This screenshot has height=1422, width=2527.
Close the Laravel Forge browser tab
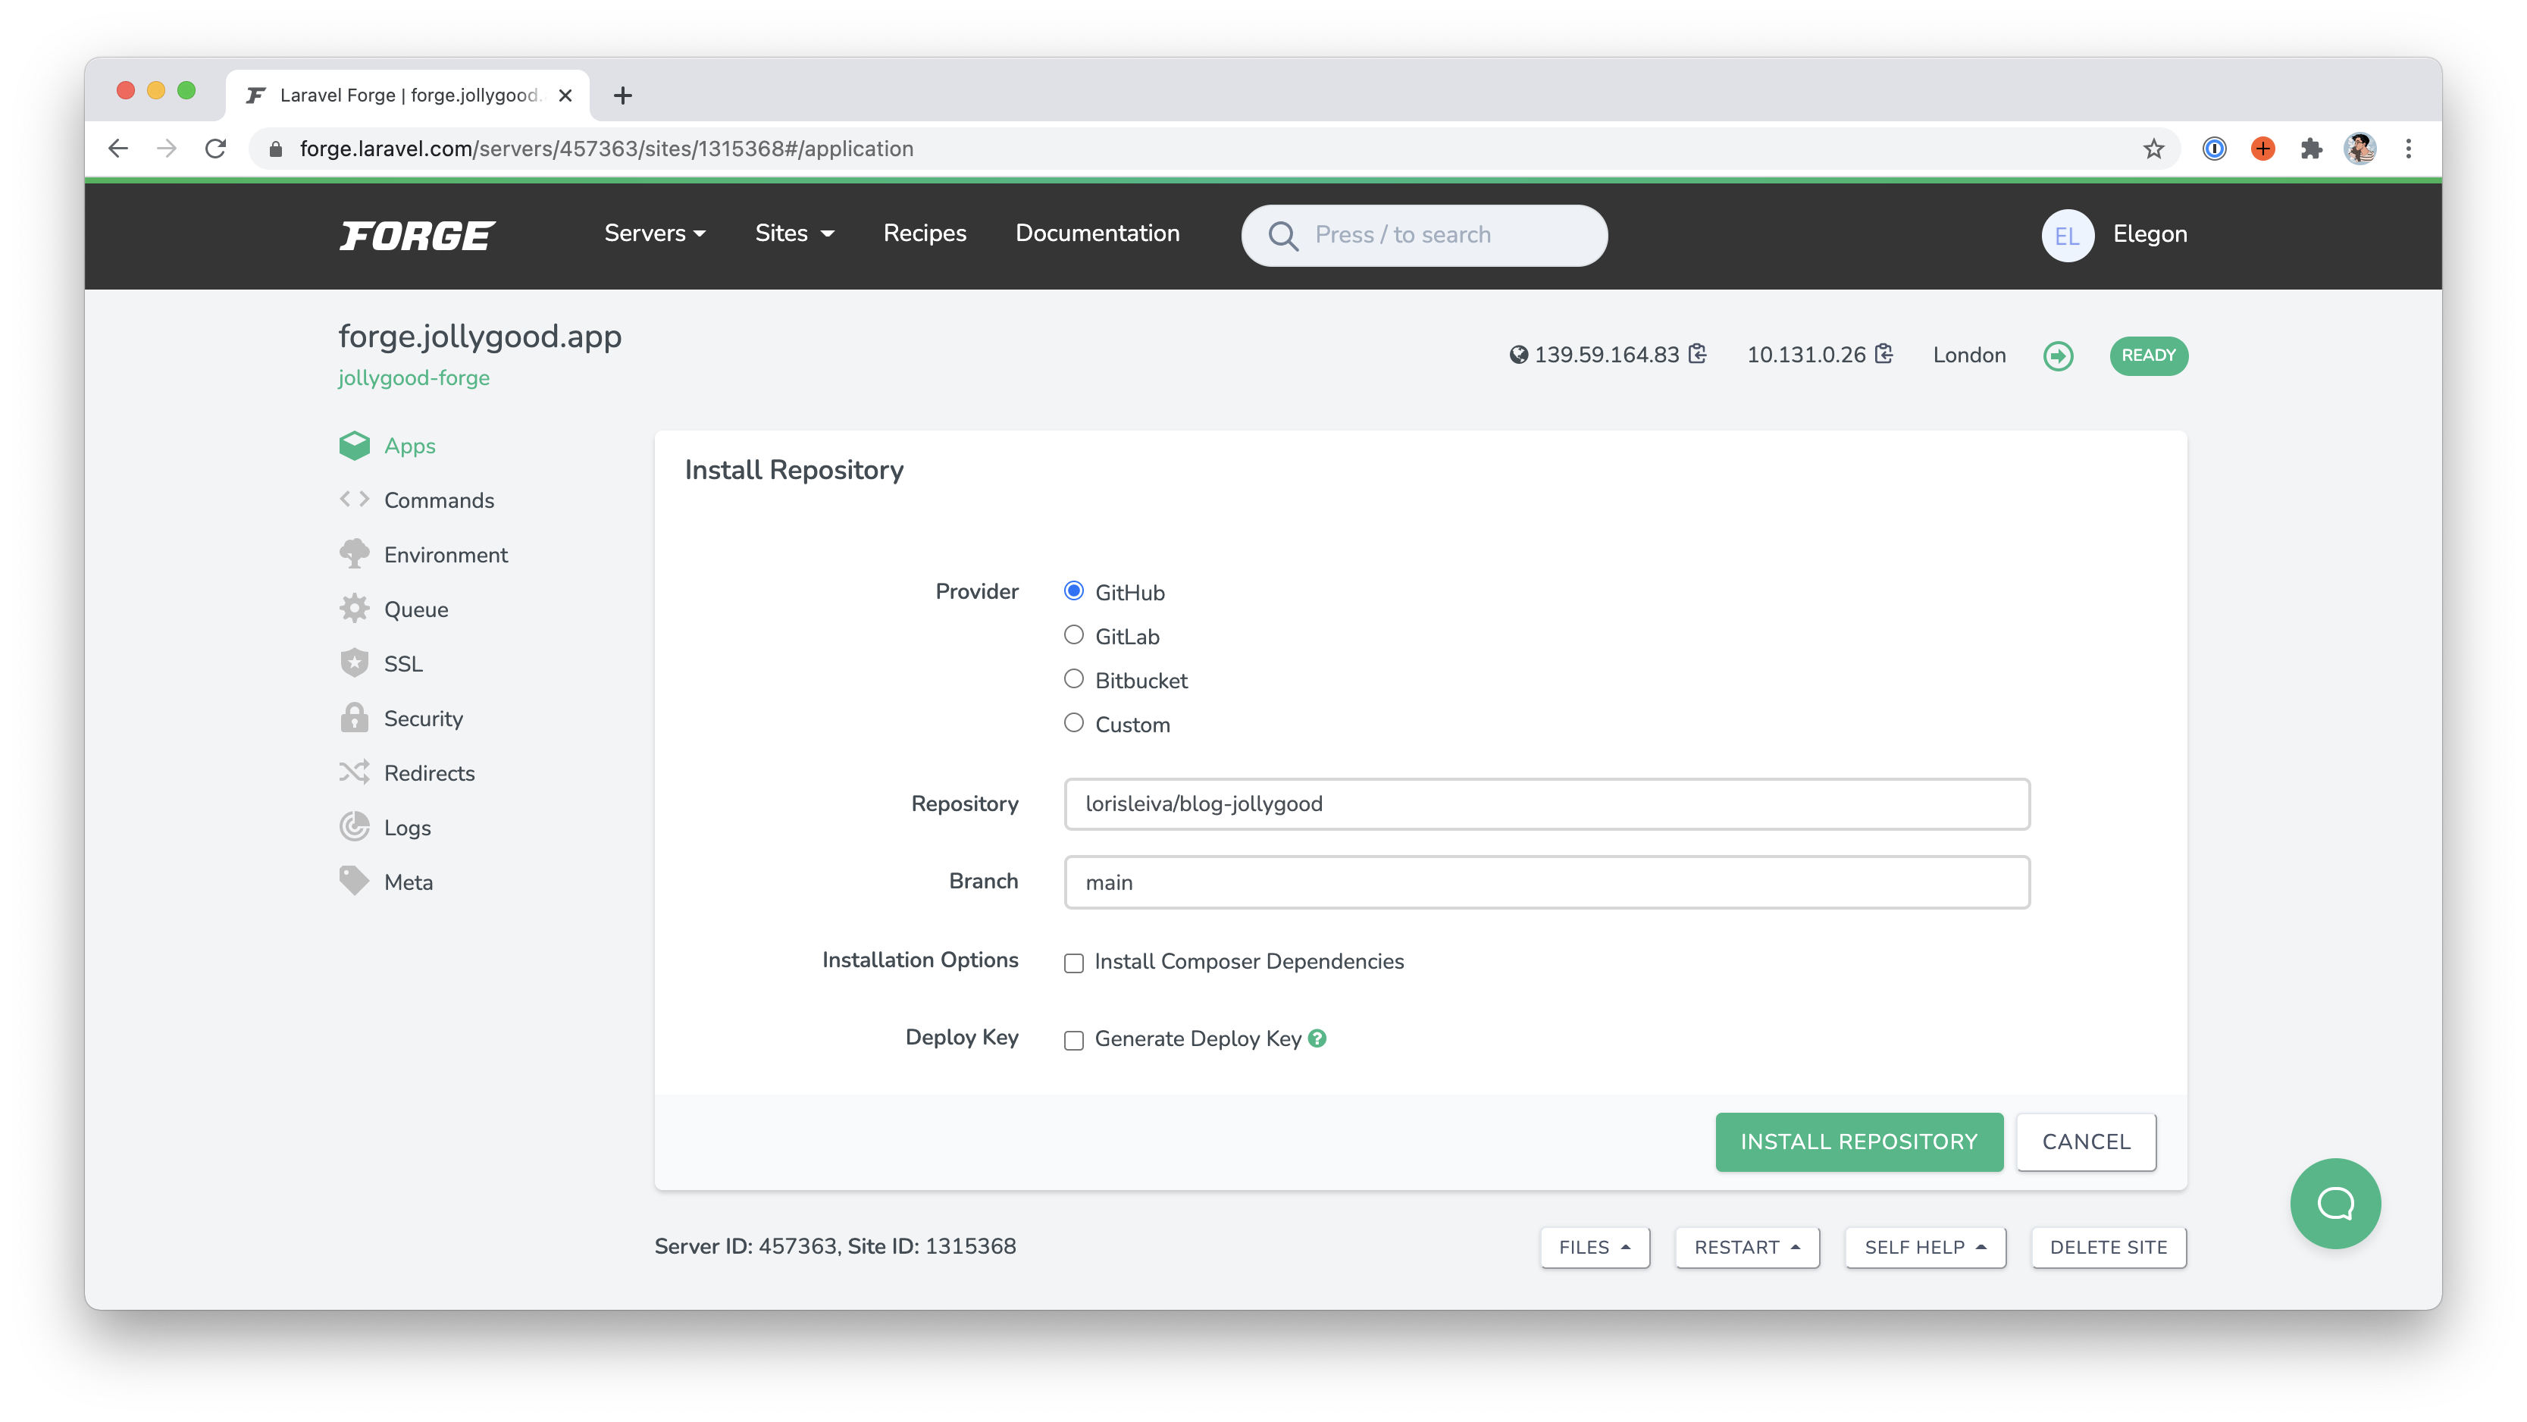[x=565, y=96]
